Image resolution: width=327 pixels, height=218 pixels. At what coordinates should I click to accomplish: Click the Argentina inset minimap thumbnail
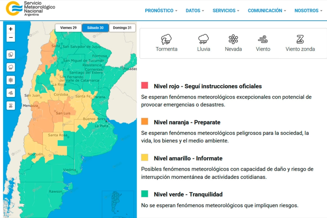(x=117, y=203)
